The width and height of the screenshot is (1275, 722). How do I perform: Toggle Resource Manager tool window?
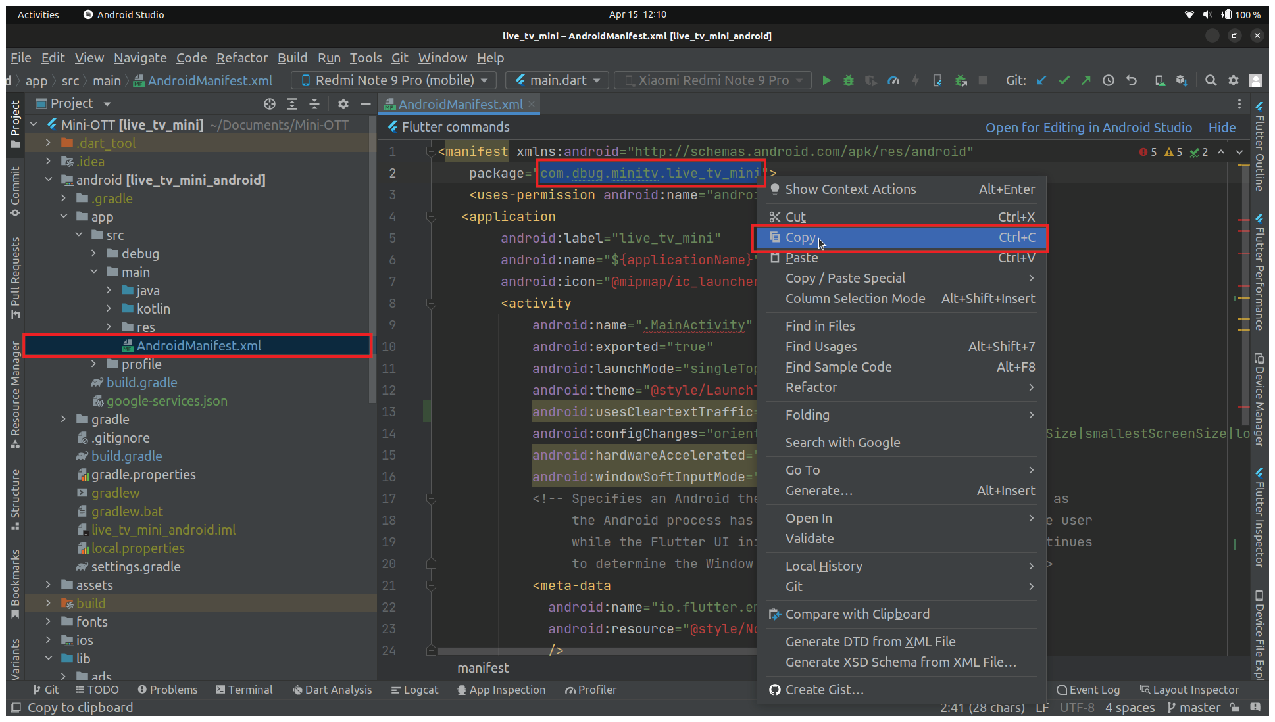(15, 395)
